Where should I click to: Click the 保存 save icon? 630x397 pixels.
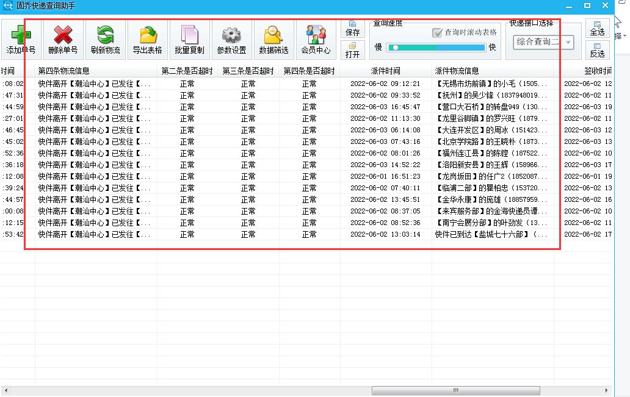[353, 29]
